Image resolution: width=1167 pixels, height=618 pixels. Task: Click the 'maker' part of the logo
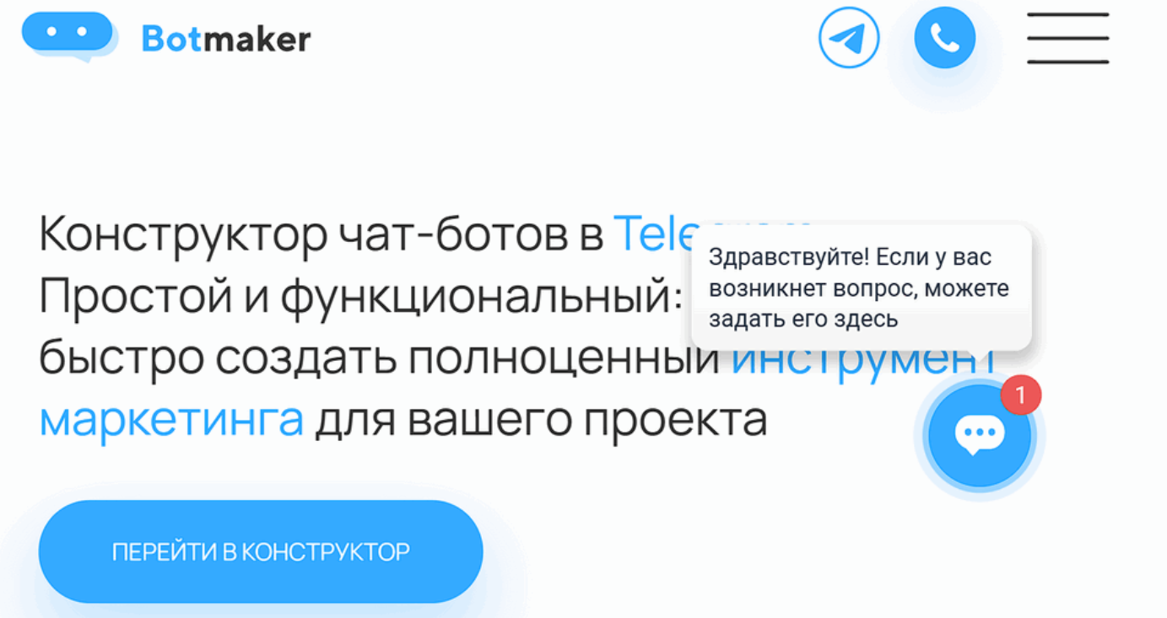click(x=257, y=38)
